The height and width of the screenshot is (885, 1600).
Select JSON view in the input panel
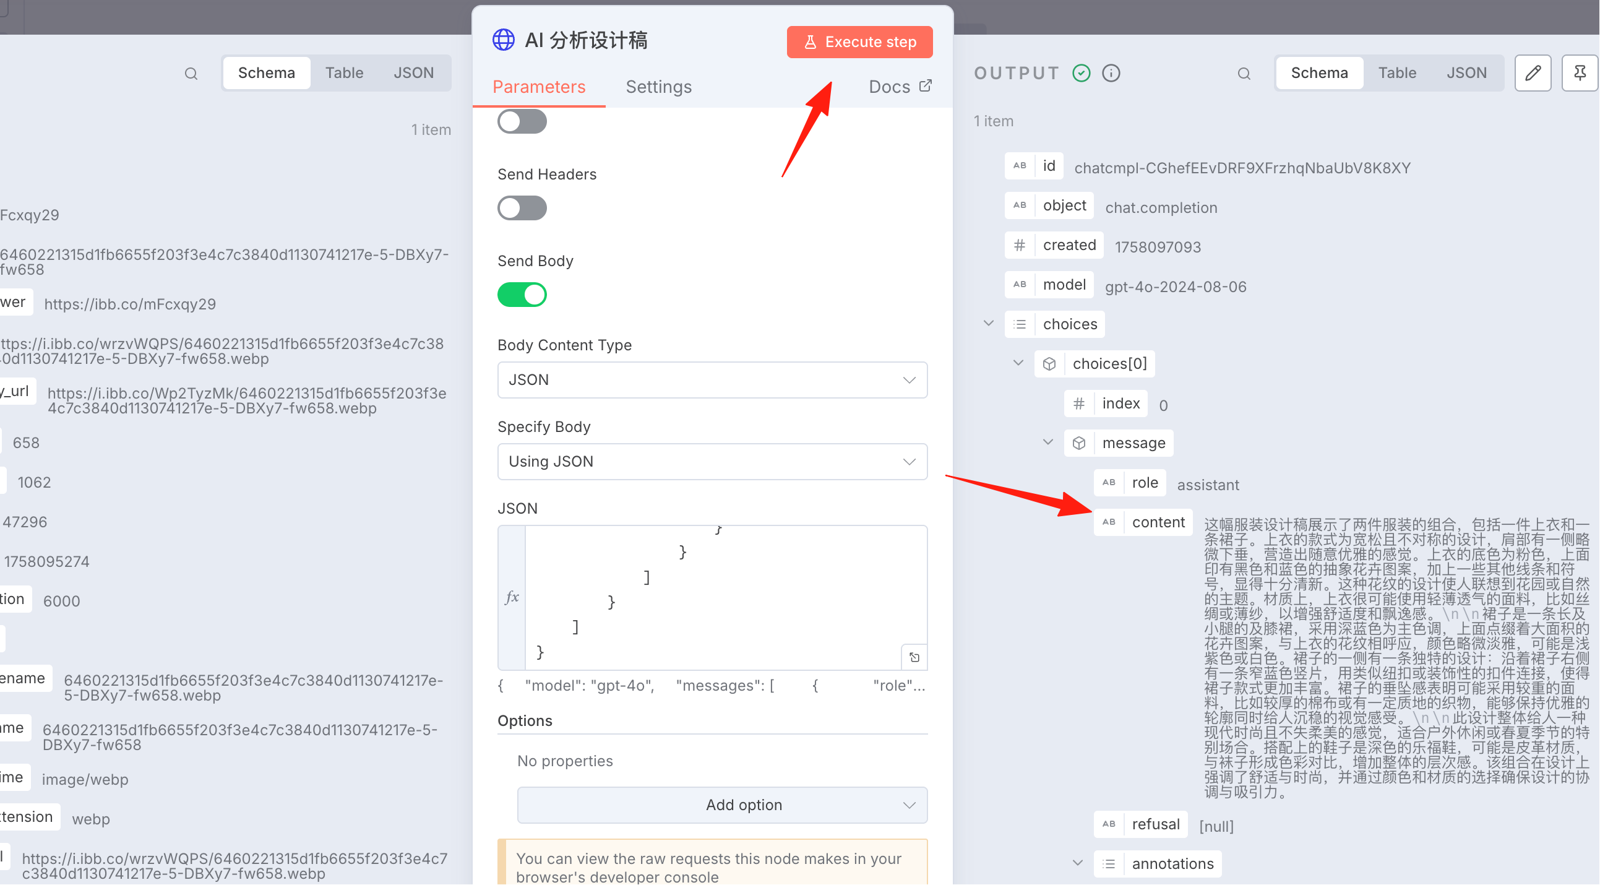(414, 72)
